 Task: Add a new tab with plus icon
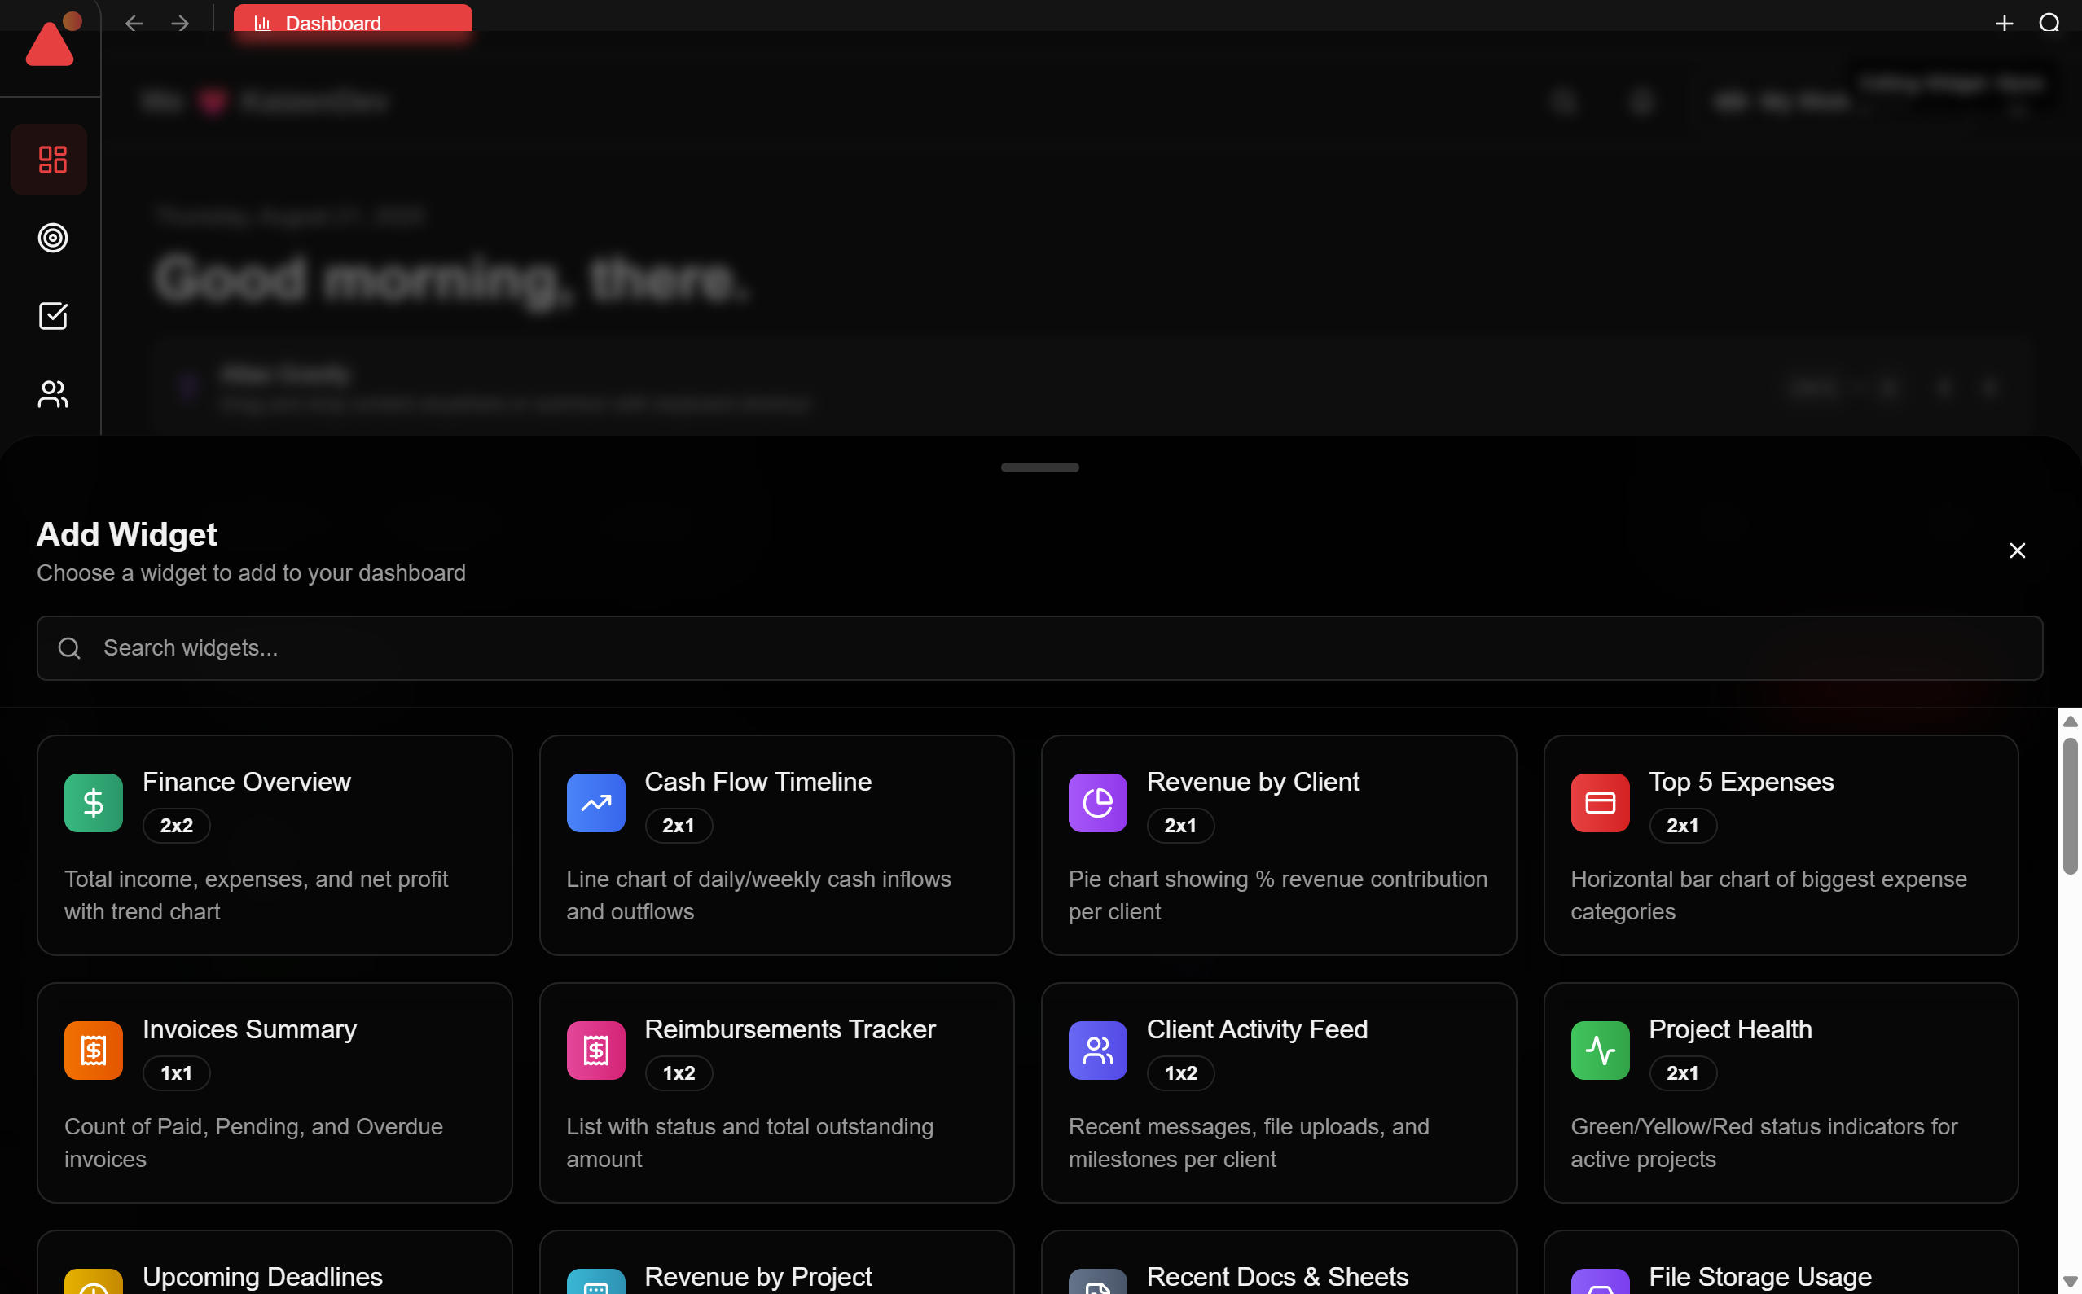pos(2003,23)
